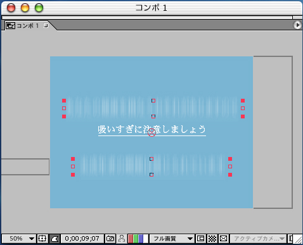303x245 pixels.
Task: Toggle title/action safe guides icon
Action: tap(42, 239)
